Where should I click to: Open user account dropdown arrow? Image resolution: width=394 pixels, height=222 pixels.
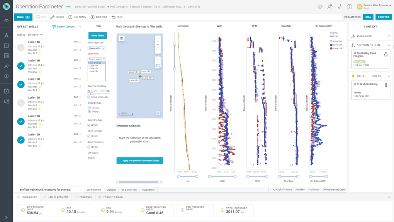390,5
